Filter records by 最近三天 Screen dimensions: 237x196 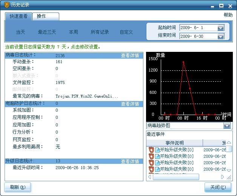pos(47,32)
